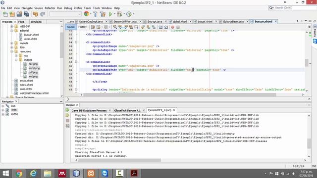Click the Open Project toolbar icon
This screenshot has height=178, width=317.
[19, 14]
